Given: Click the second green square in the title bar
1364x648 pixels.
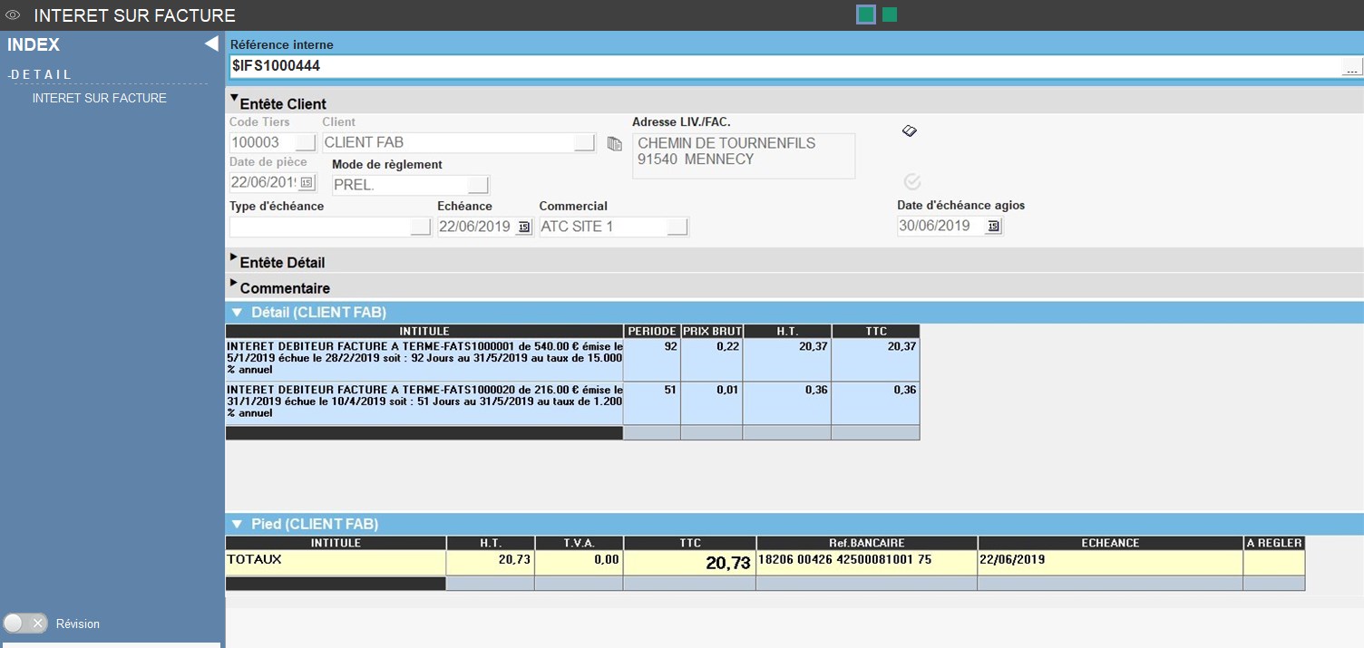Looking at the screenshot, I should [x=890, y=15].
